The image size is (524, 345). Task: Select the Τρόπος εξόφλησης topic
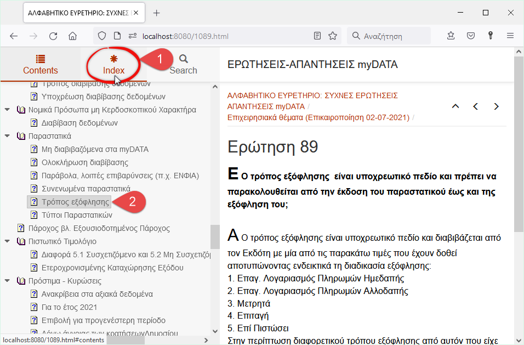tap(75, 202)
